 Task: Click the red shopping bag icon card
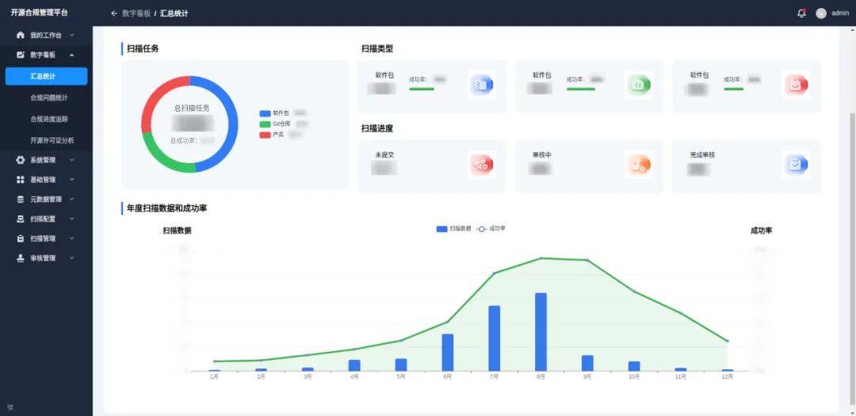point(796,85)
